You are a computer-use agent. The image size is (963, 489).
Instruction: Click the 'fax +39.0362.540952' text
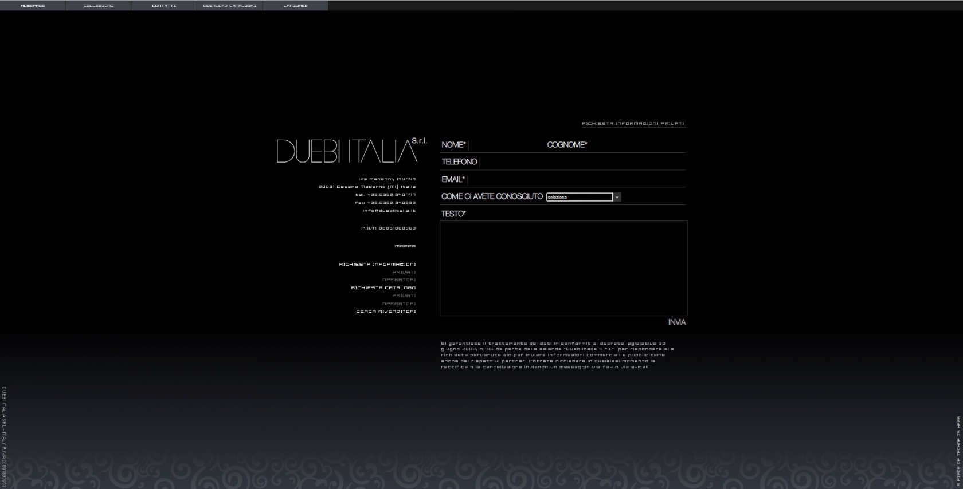(385, 203)
